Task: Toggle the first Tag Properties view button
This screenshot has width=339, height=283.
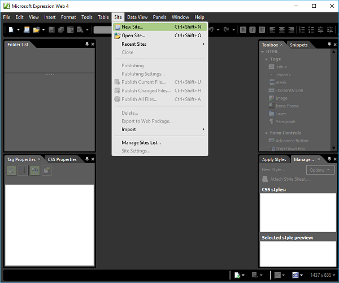Action: [x=11, y=171]
